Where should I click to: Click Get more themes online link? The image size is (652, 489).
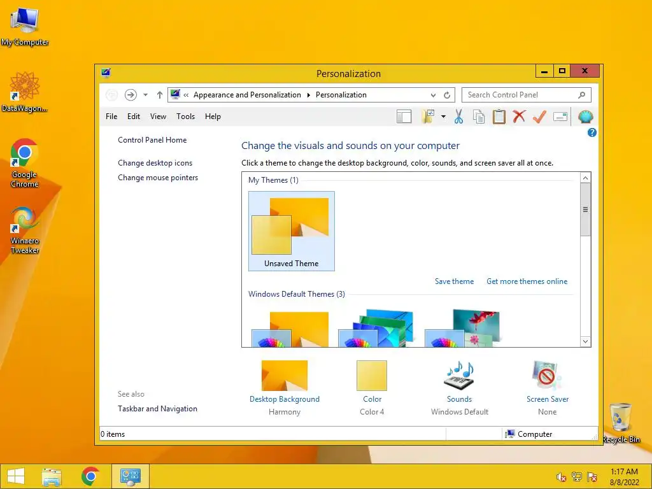pyautogui.click(x=527, y=281)
